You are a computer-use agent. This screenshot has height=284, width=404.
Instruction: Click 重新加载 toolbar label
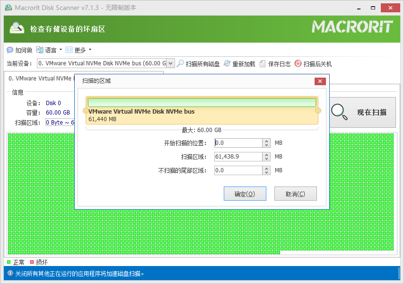[x=244, y=64]
